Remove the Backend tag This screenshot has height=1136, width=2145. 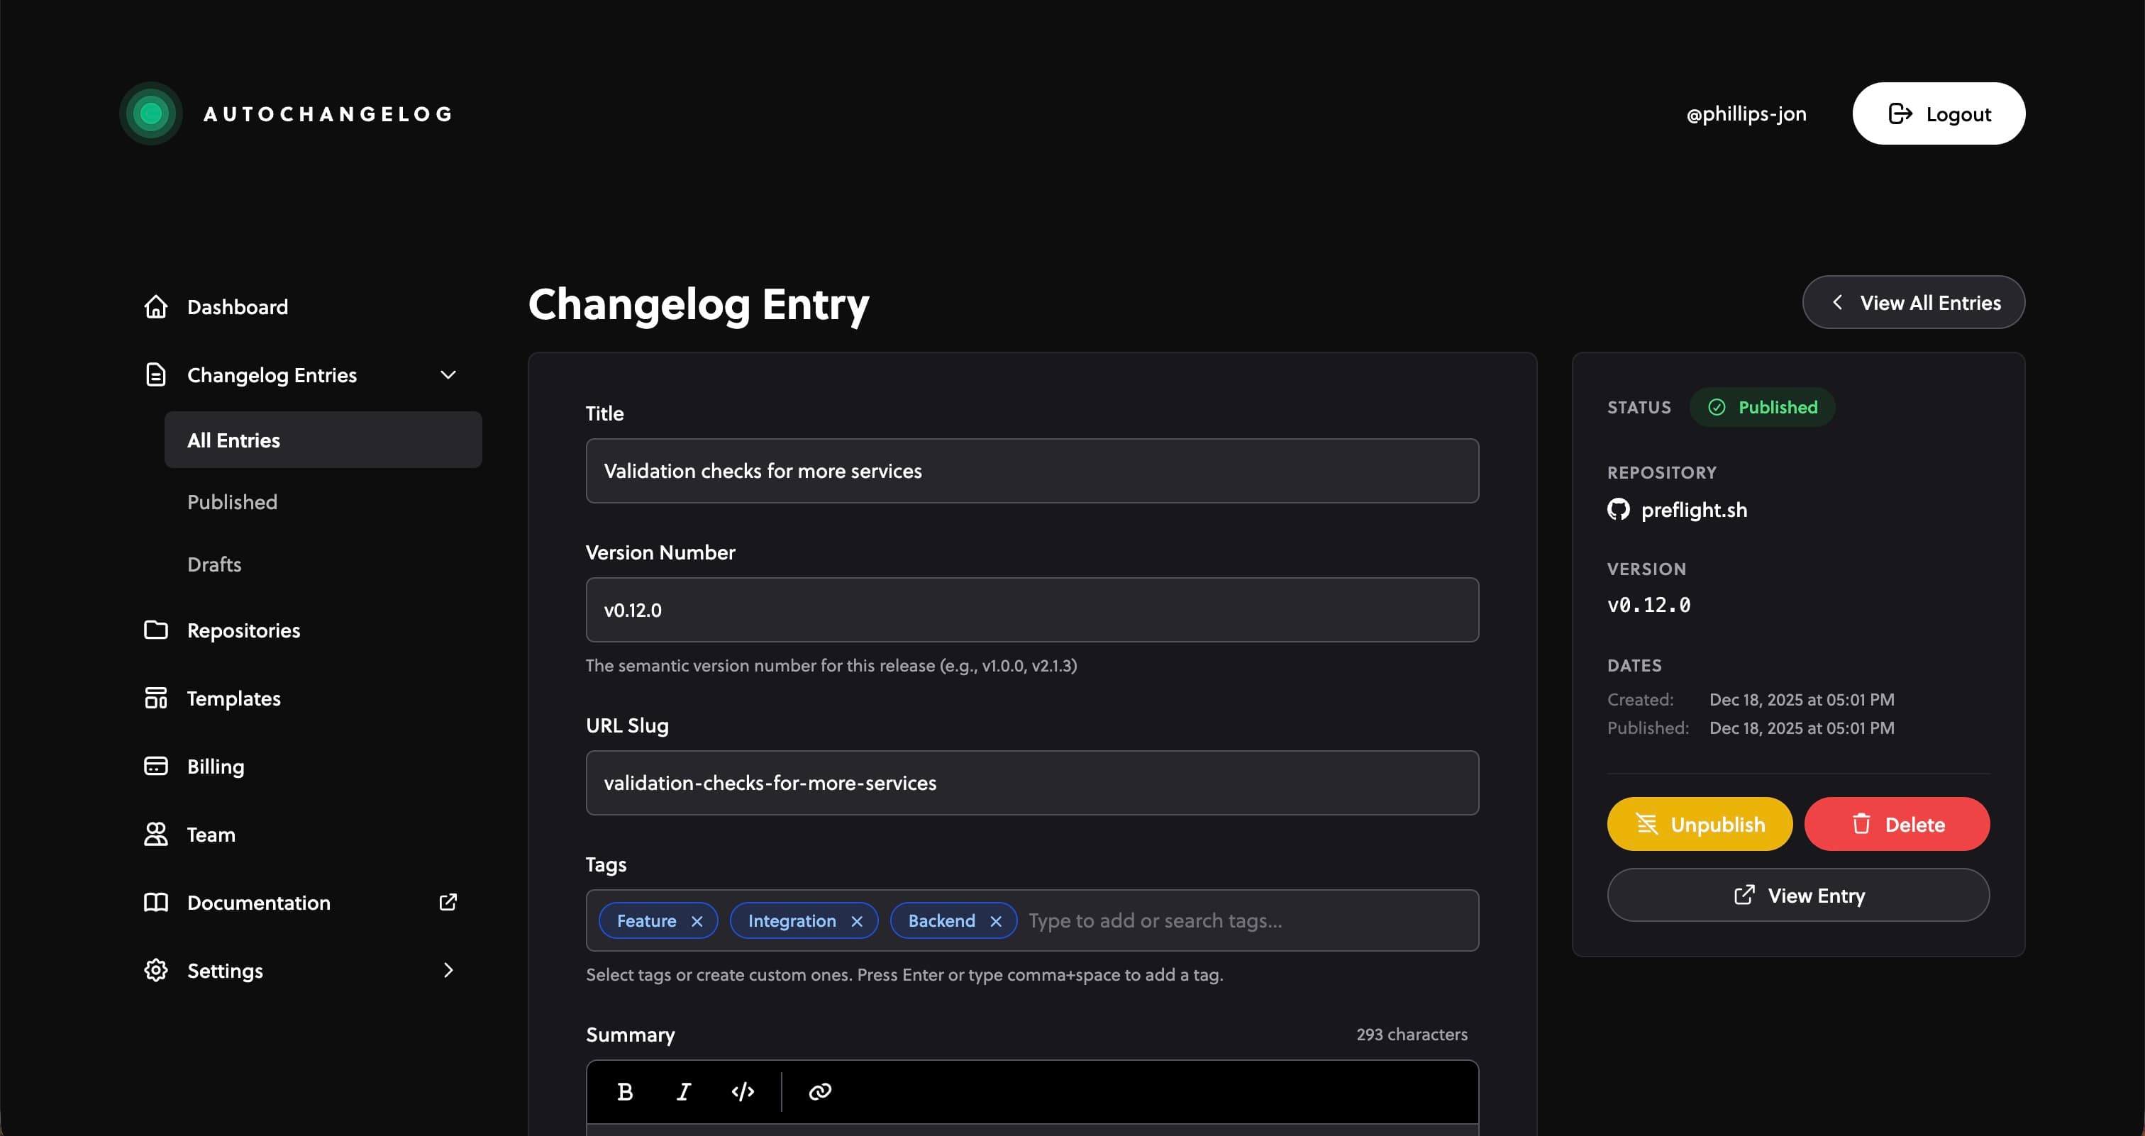tap(995, 920)
